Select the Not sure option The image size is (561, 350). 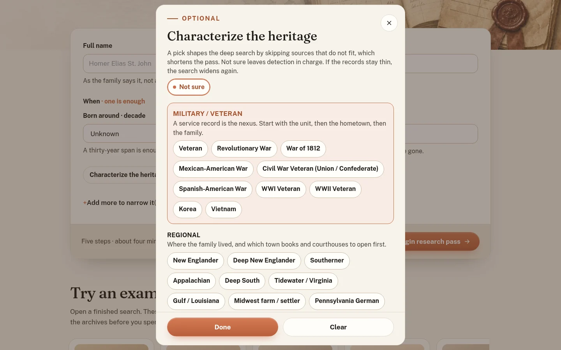(189, 87)
